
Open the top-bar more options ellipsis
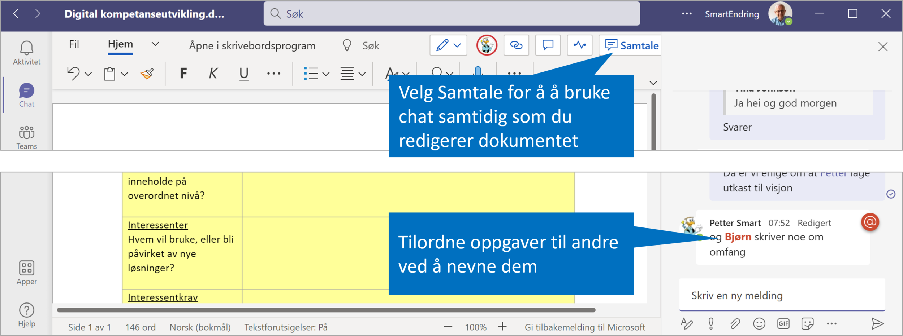click(687, 14)
